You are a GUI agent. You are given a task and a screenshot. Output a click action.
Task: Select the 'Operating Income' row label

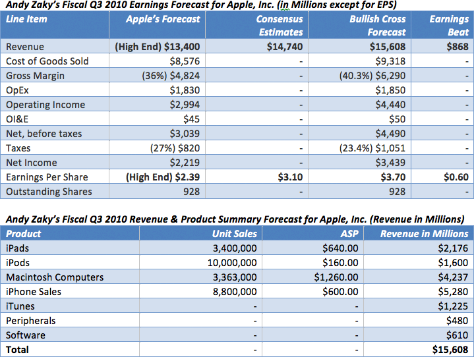45,105
